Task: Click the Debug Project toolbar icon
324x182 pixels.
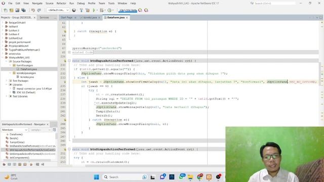Action: (102, 10)
